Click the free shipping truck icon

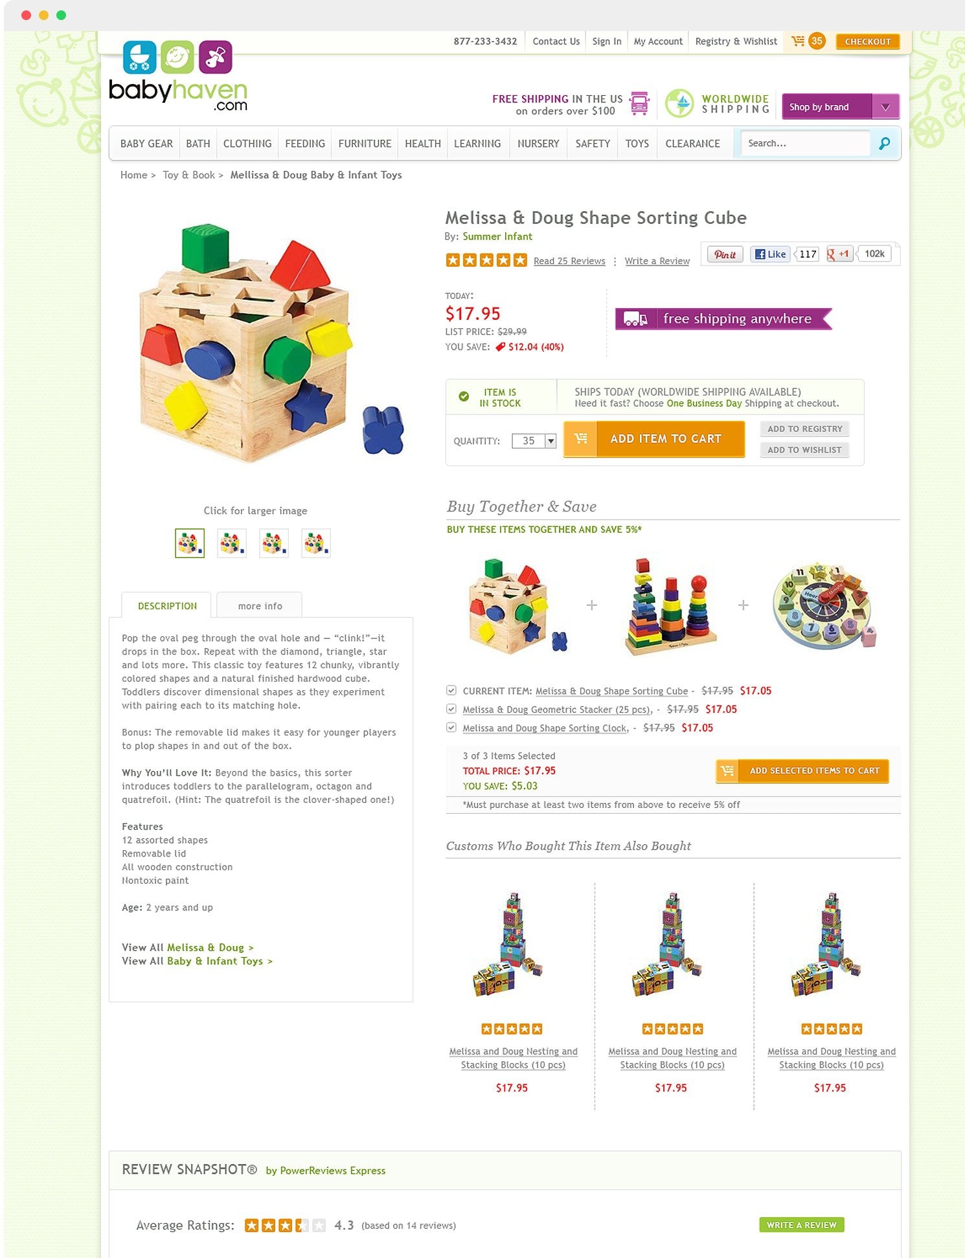pos(639,104)
